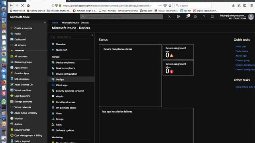
Task: Open WhatsApp from the dock
Action: click(x=4, y=102)
